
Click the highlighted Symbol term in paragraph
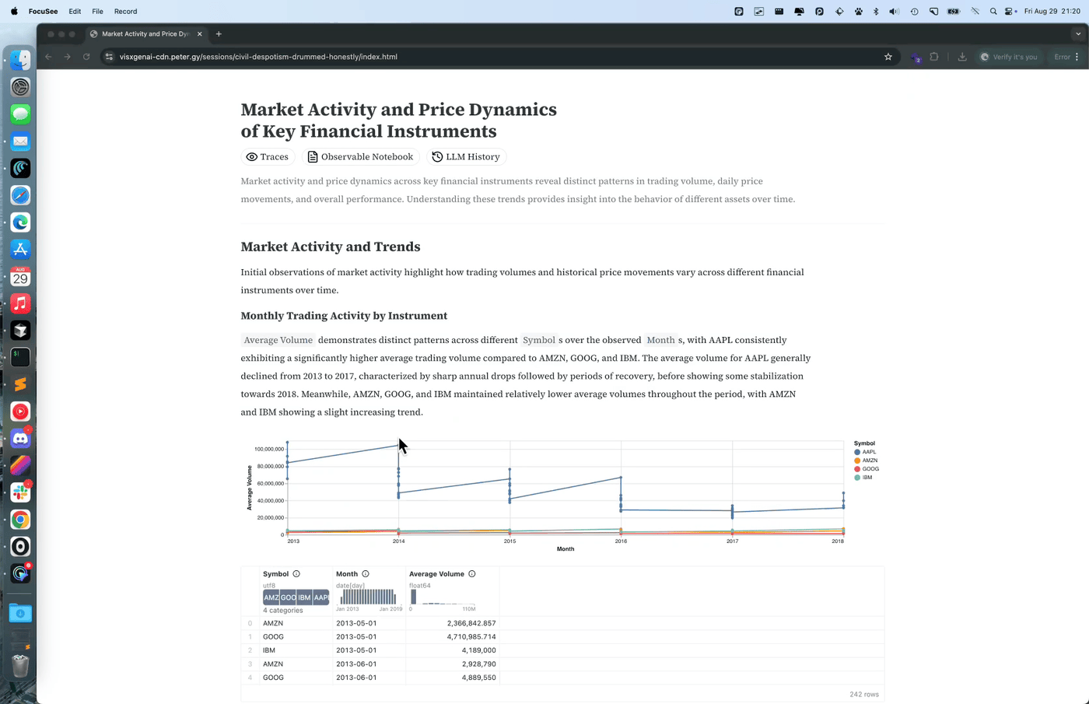[539, 340]
